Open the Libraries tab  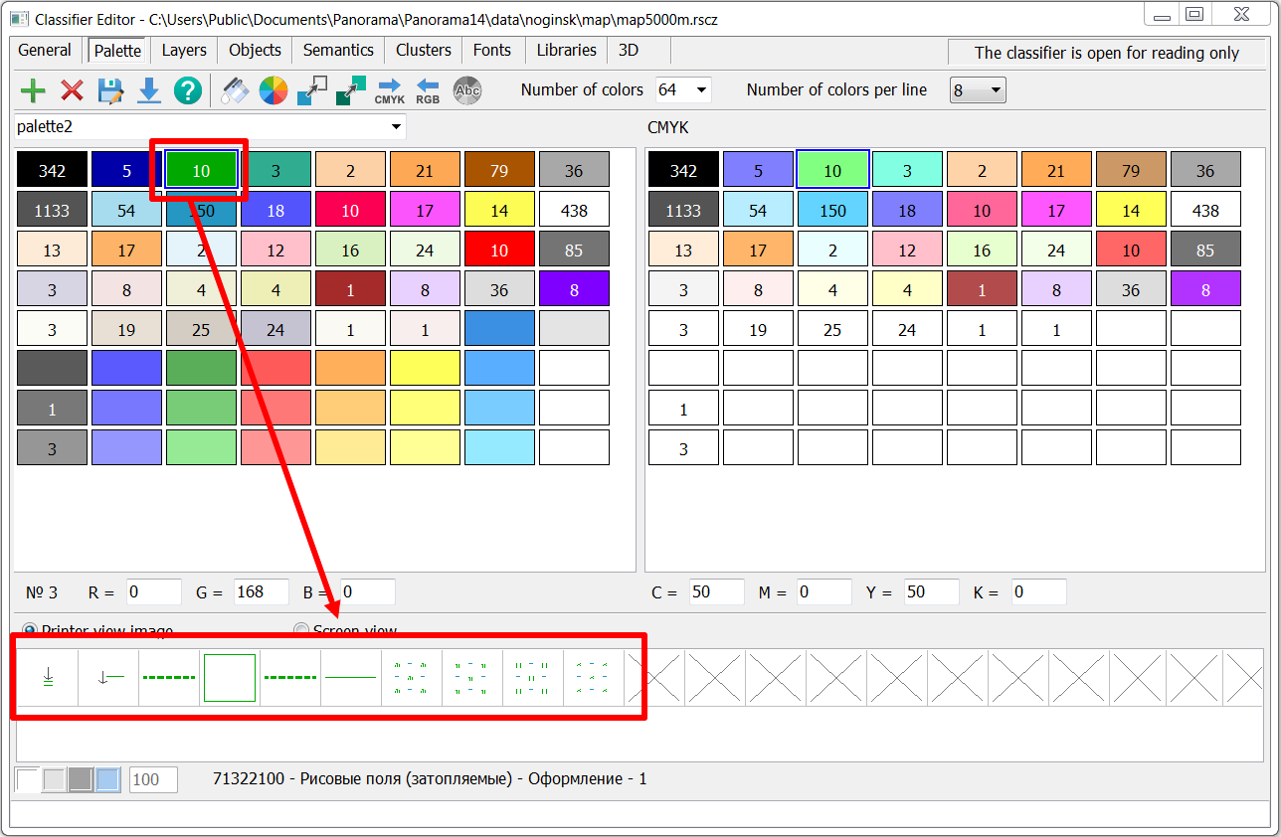[x=566, y=50]
